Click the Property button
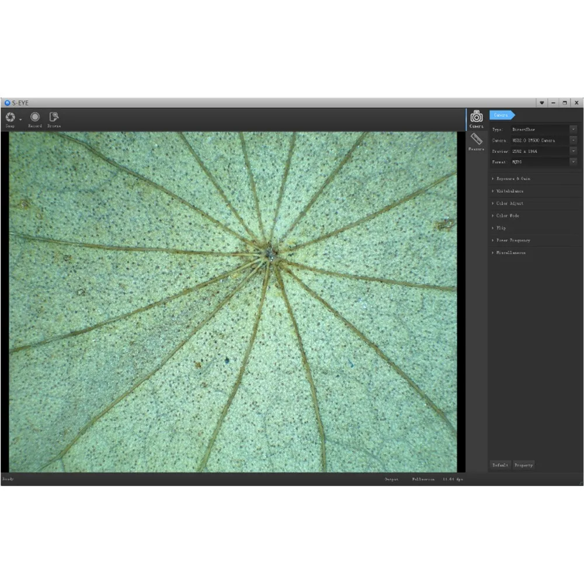This screenshot has height=584, width=584. [524, 465]
